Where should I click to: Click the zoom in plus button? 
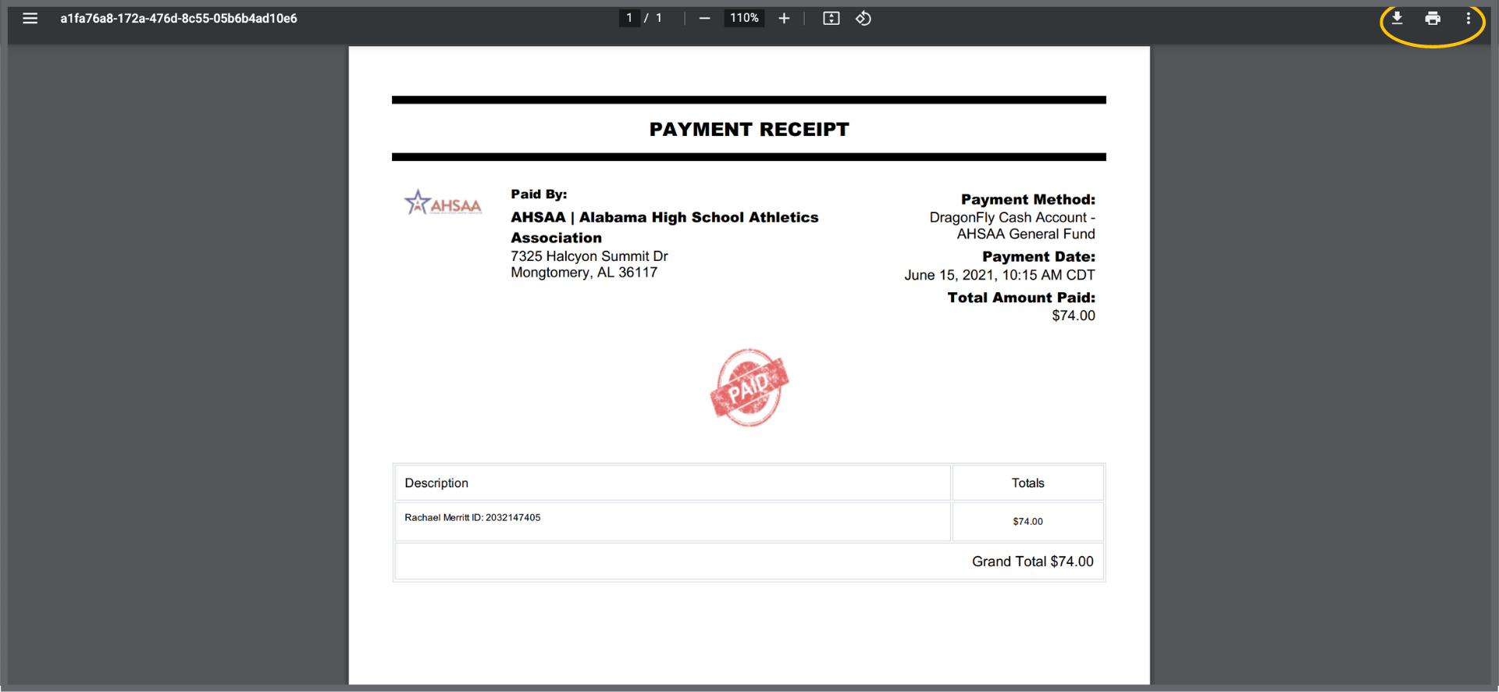pyautogui.click(x=784, y=18)
